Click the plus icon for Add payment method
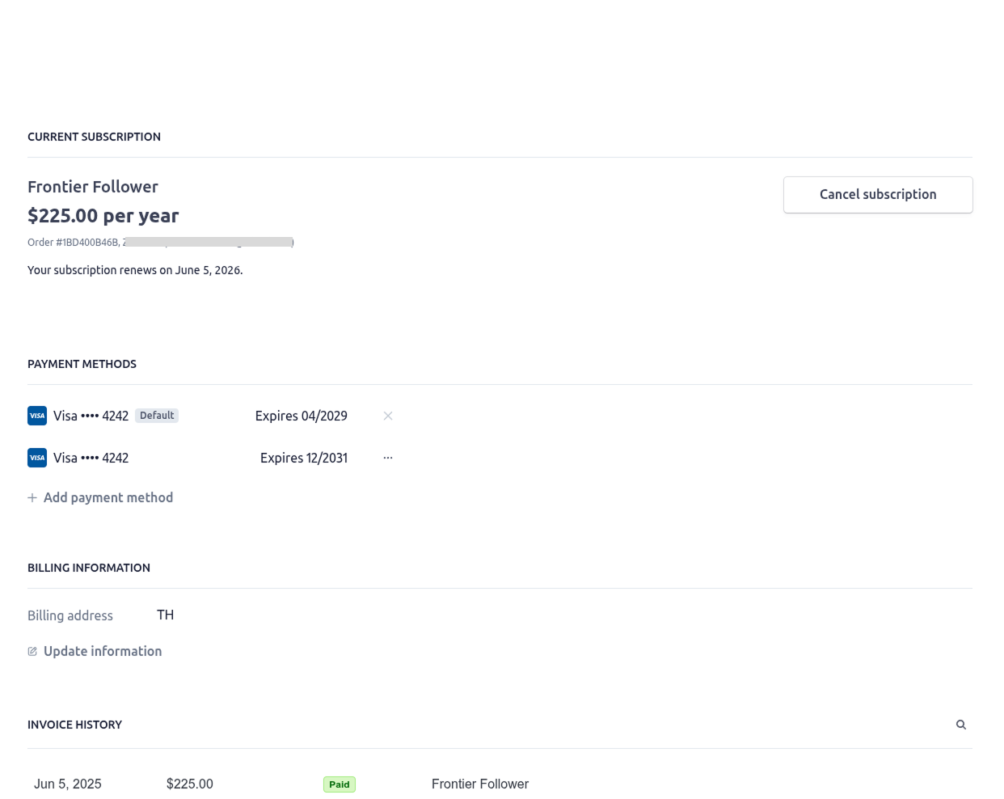 32,498
